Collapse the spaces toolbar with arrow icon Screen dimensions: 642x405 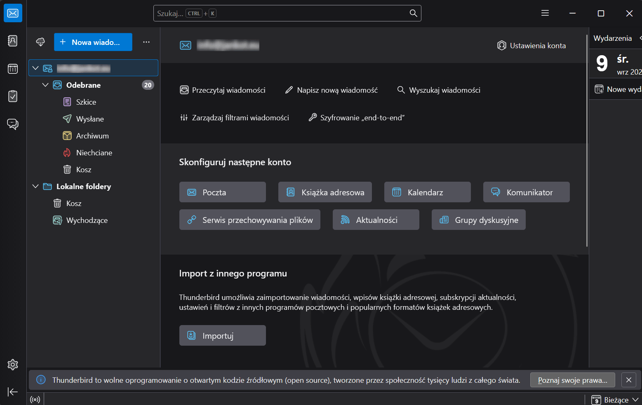click(13, 392)
